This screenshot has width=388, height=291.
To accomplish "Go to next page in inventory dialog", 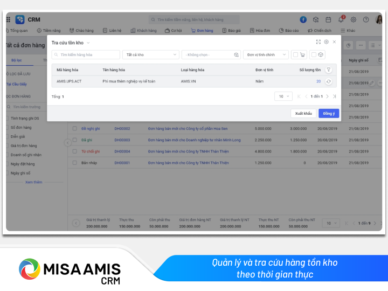I will click(x=328, y=96).
